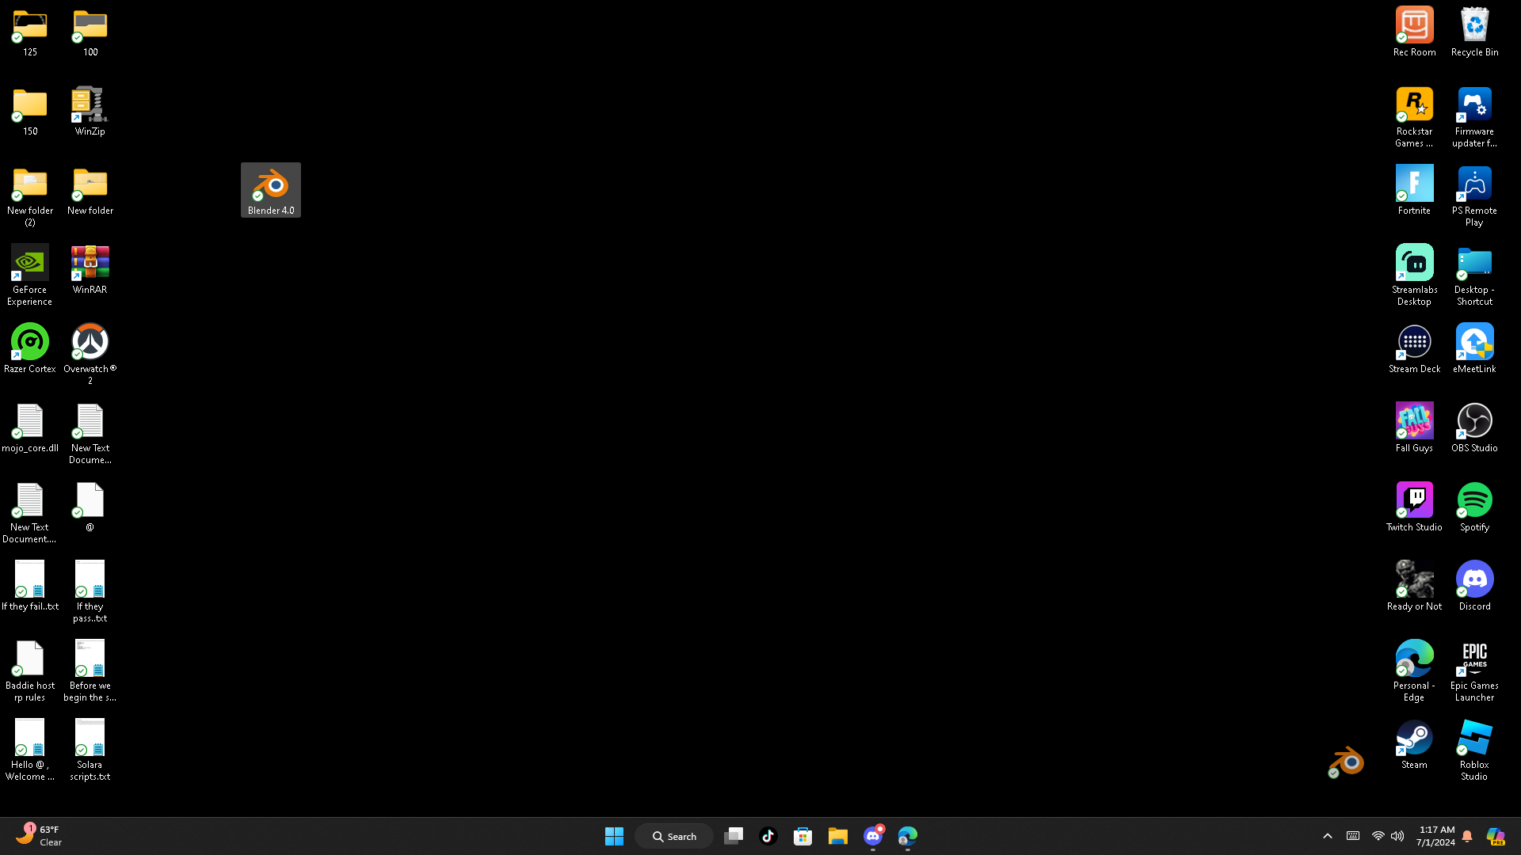Viewport: 1521px width, 855px height.
Task: Select the Ready or Not icon
Action: click(x=1415, y=586)
